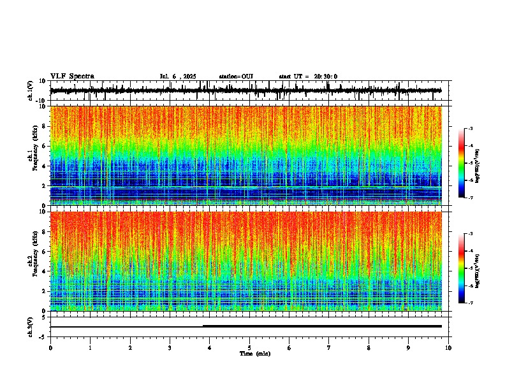Viewport: 505px width, 390px height.
Task: Click inside the ch.1 spectrogram panel
Action: [246, 155]
